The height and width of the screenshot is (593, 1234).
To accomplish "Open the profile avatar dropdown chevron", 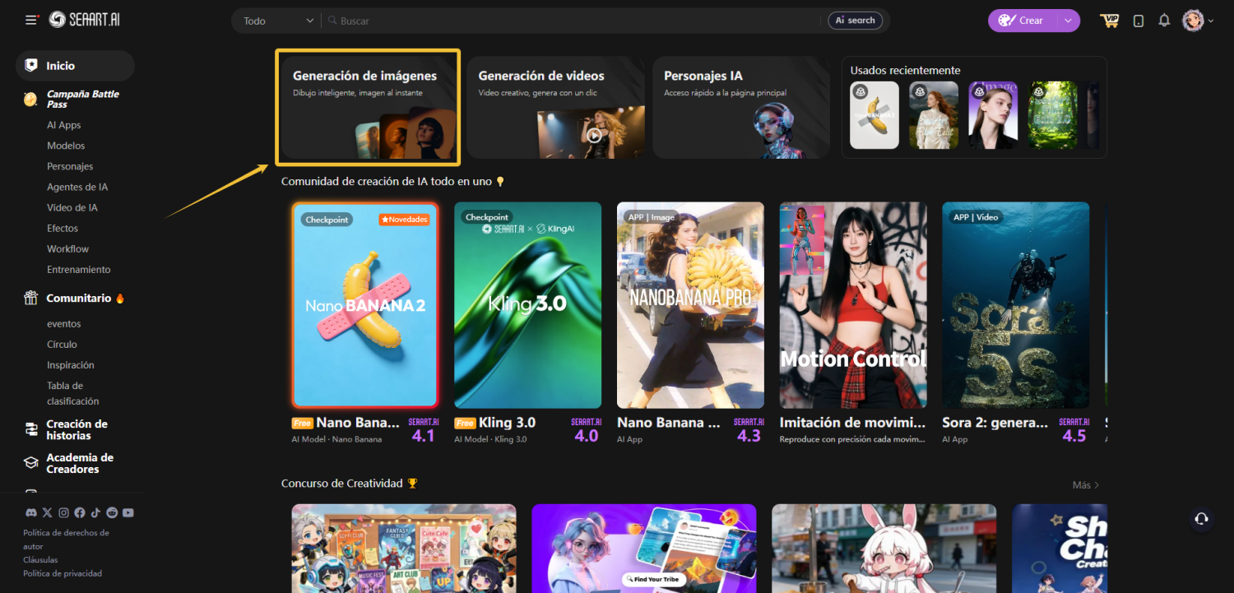I will [1211, 21].
